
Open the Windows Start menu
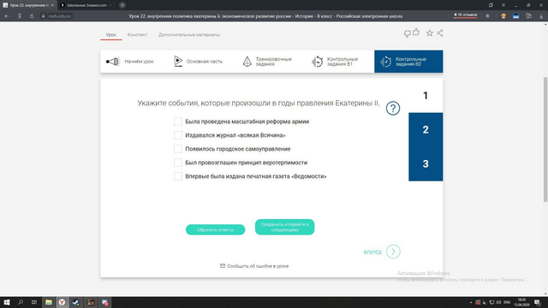coord(7,302)
